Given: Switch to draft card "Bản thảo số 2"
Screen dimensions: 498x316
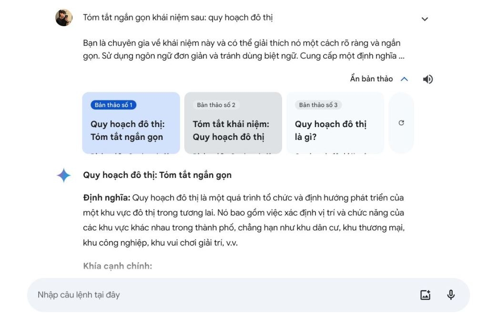Looking at the screenshot, I should 233,123.
